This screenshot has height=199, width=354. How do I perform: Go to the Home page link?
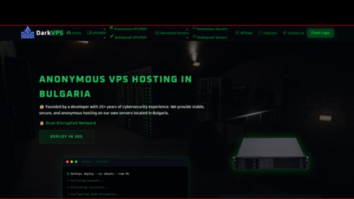coord(74,33)
